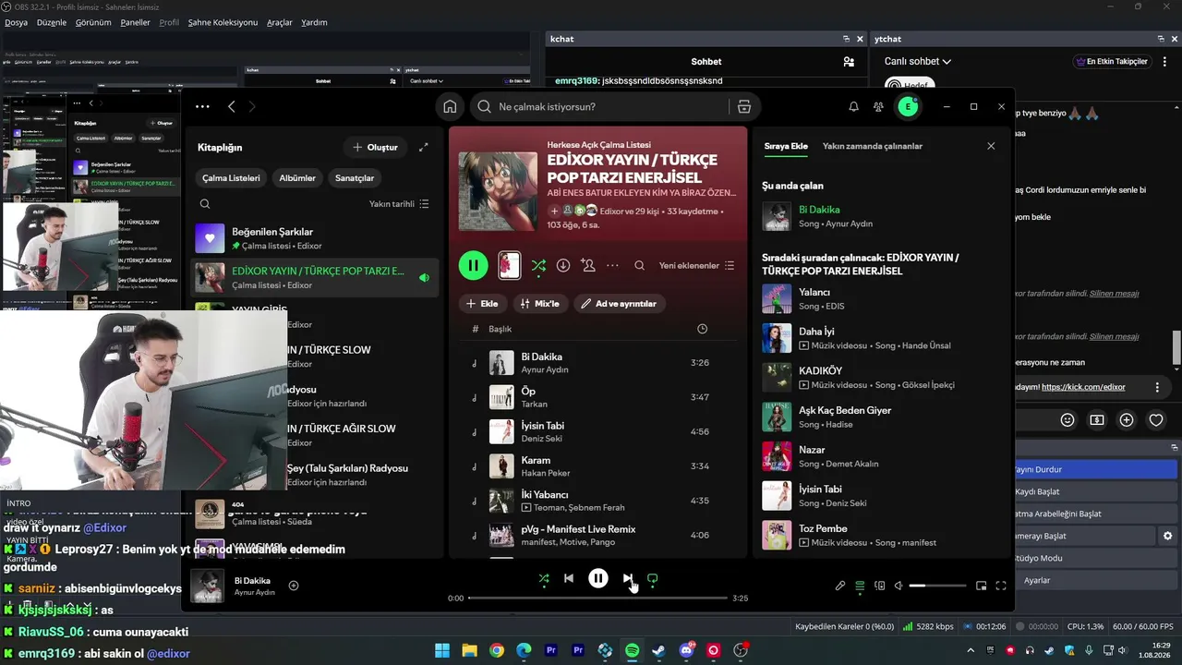Go to Spotify home via the house icon
This screenshot has width=1182, height=665.
point(450,107)
